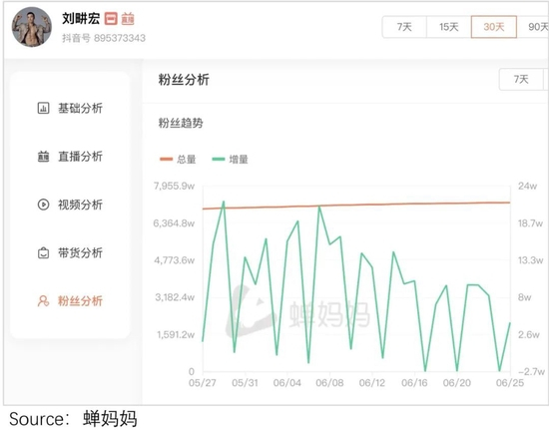Click the 06/08 date on chart axis

[329, 383]
